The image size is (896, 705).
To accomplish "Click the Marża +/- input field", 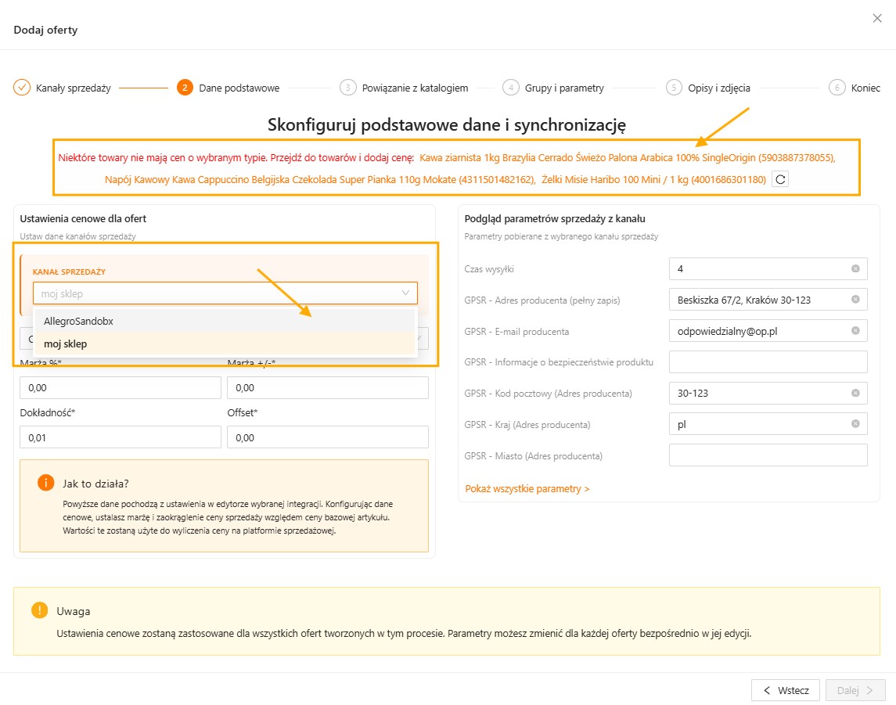I will (x=327, y=388).
